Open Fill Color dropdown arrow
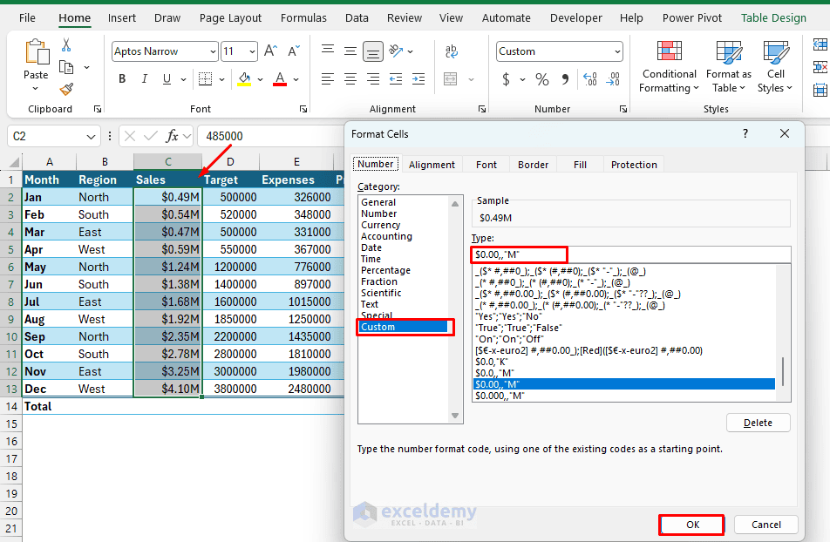This screenshot has width=830, height=542. point(261,79)
